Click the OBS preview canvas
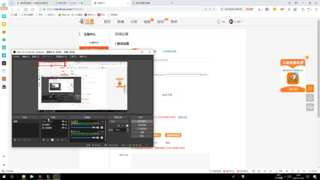Image resolution: width=320 pixels, height=180 pixels. (x=83, y=86)
